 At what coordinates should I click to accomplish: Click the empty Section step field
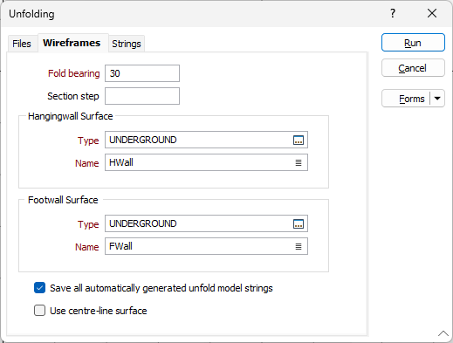point(142,96)
